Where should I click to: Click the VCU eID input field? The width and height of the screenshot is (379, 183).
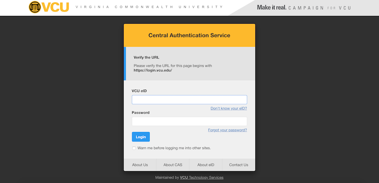(189, 100)
